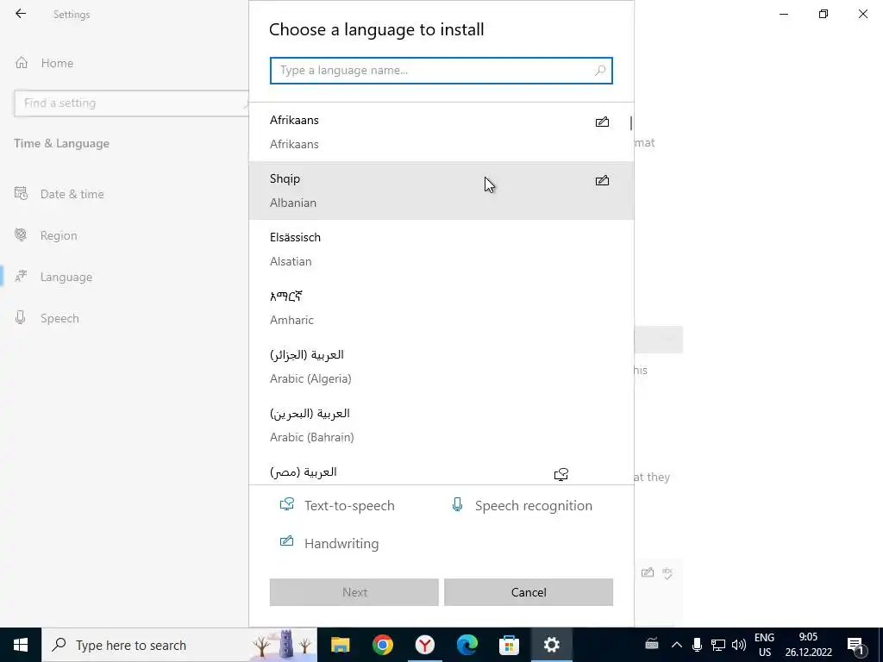This screenshot has width=883, height=662.
Task: Click the microphone tray icon
Action: pos(697,645)
